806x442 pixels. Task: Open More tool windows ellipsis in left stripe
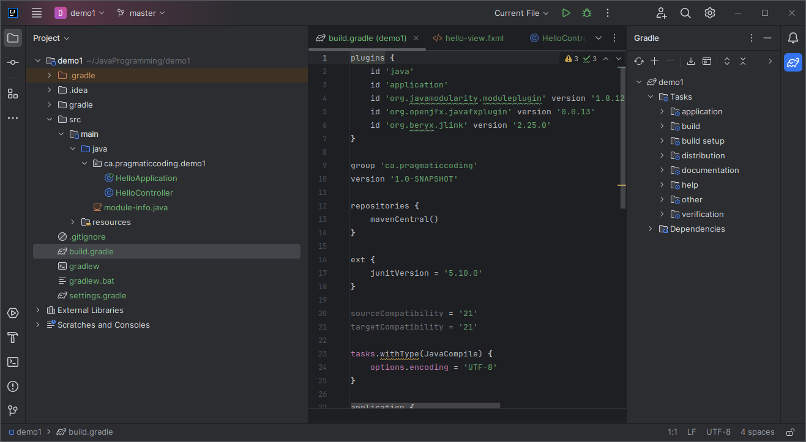coord(13,118)
